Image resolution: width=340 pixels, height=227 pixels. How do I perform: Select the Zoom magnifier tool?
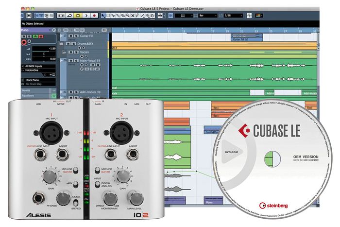coord(128,16)
